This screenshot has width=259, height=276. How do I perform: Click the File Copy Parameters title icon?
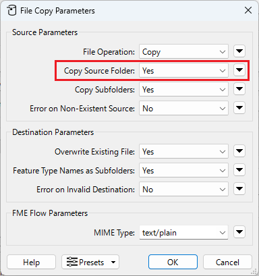11,11
